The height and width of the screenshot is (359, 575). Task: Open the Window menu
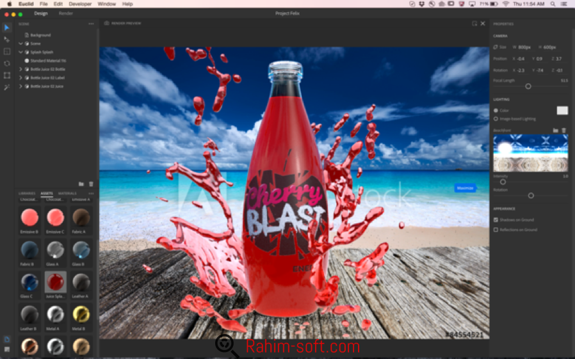107,4
